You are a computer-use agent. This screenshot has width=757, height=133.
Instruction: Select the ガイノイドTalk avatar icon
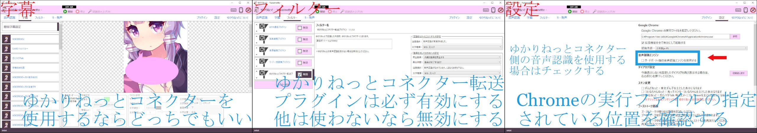pos(6,58)
